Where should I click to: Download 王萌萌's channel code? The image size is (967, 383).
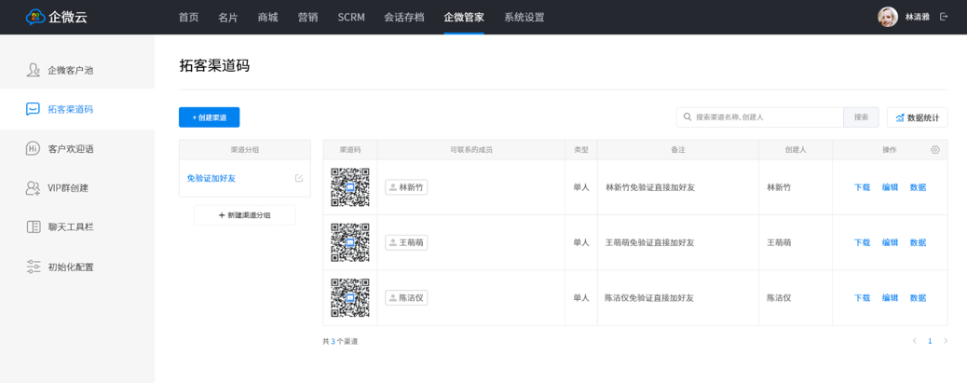[862, 242]
